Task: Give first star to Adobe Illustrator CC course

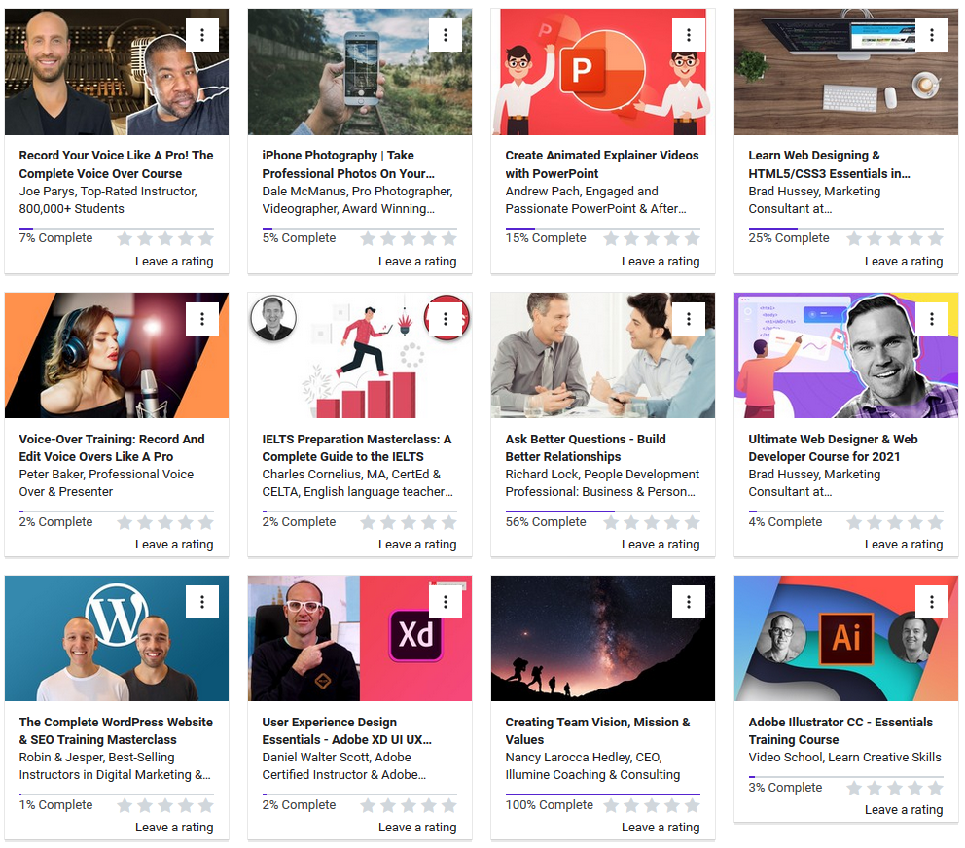Action: point(854,788)
